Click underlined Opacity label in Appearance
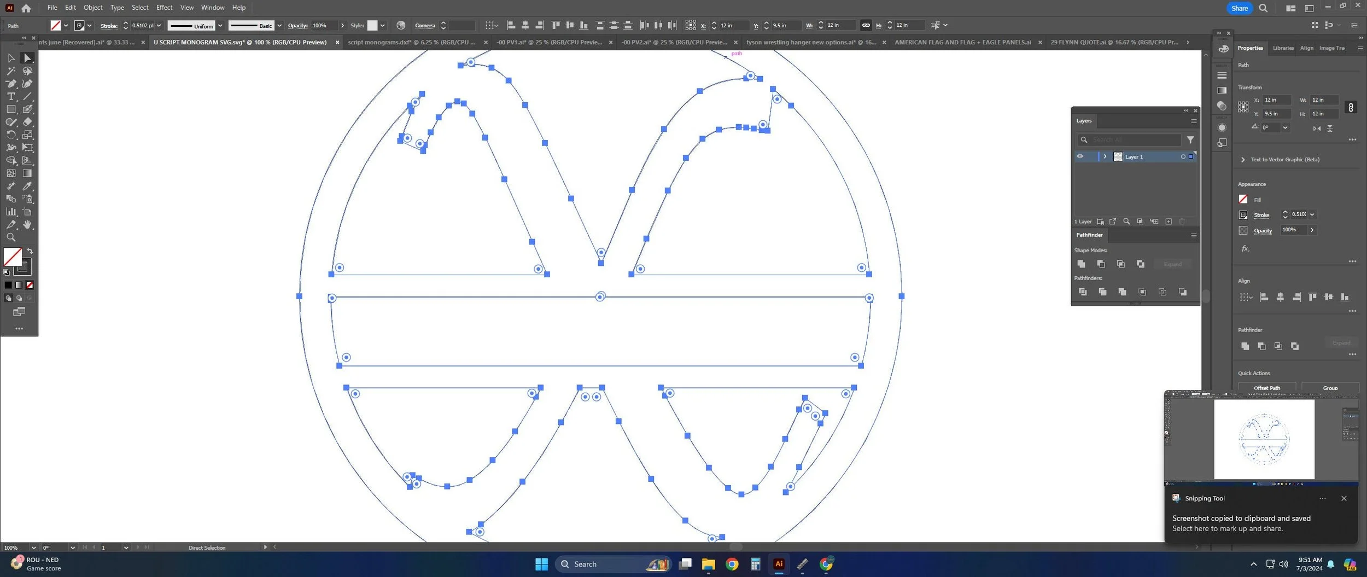Screen dimensions: 1367x577 pos(1263,230)
